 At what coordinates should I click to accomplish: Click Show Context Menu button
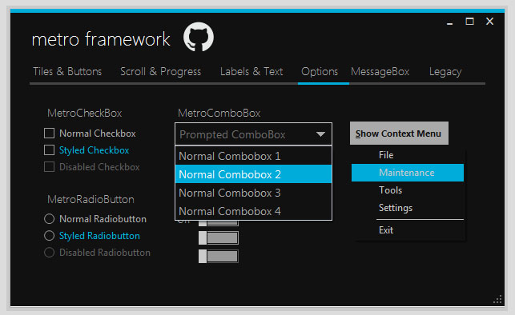point(399,133)
